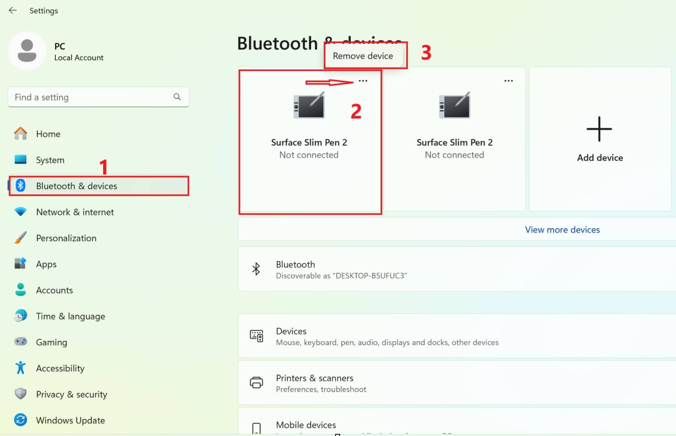Viewport: 676px width, 436px height.
Task: Open Network & internet settings
Action: tap(98, 212)
